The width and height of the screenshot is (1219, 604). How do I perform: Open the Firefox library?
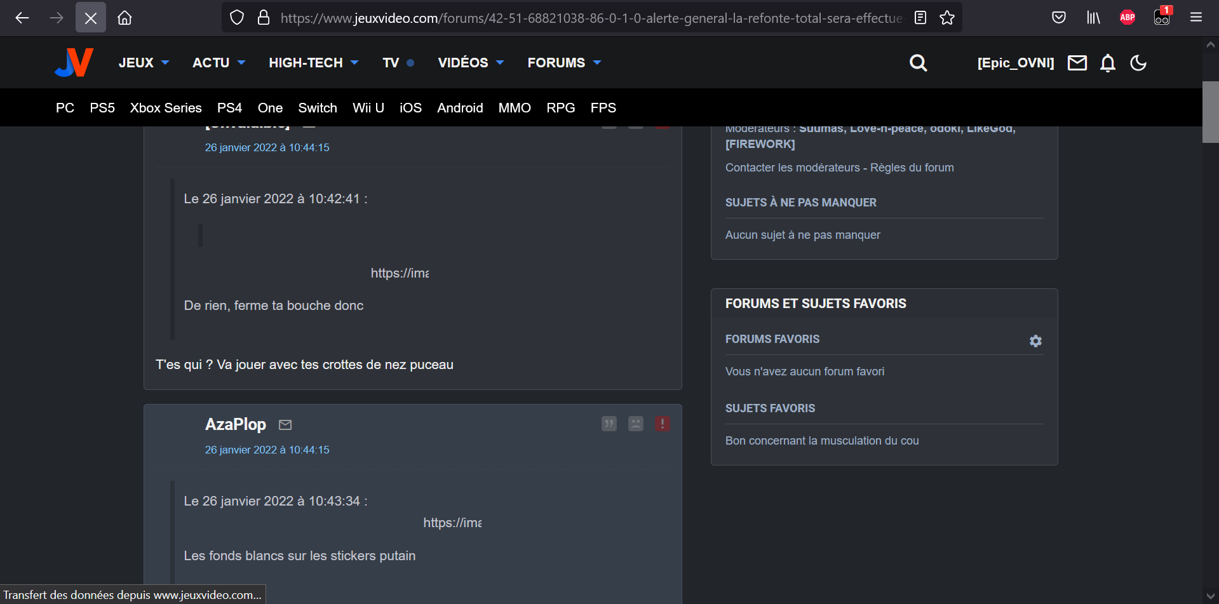[1093, 18]
